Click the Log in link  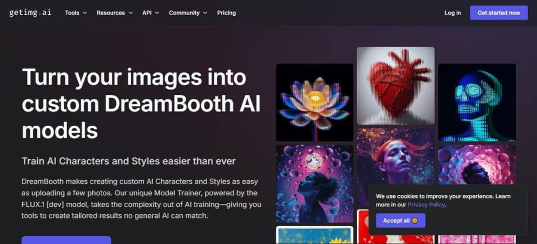coord(453,13)
